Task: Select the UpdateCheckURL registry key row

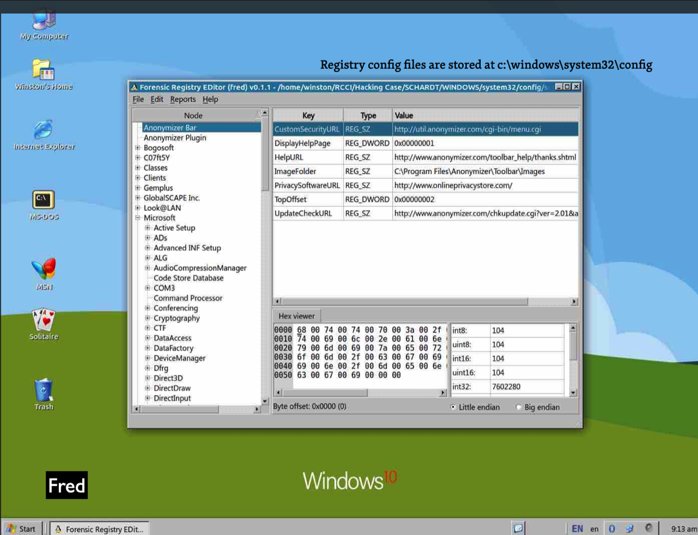Action: tap(303, 213)
